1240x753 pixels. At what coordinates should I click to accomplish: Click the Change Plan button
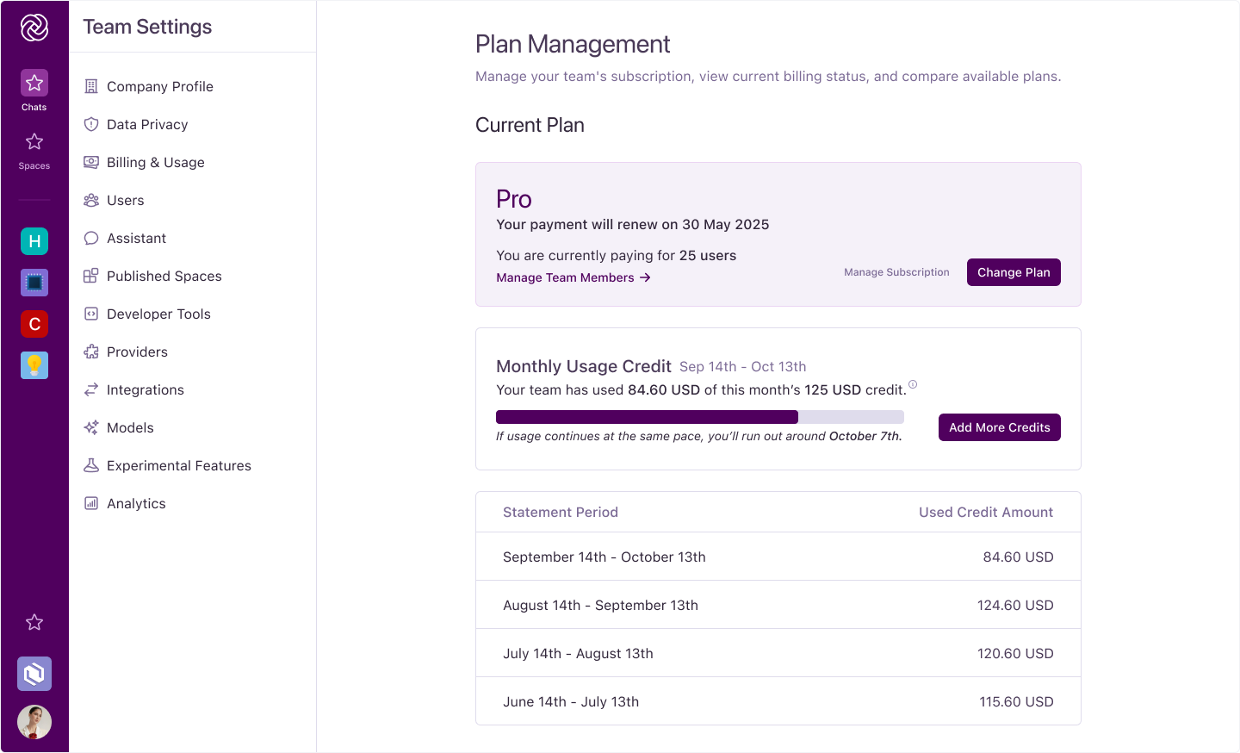pos(1014,271)
